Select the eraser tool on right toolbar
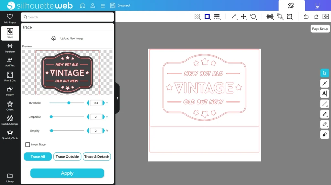 tap(325, 134)
